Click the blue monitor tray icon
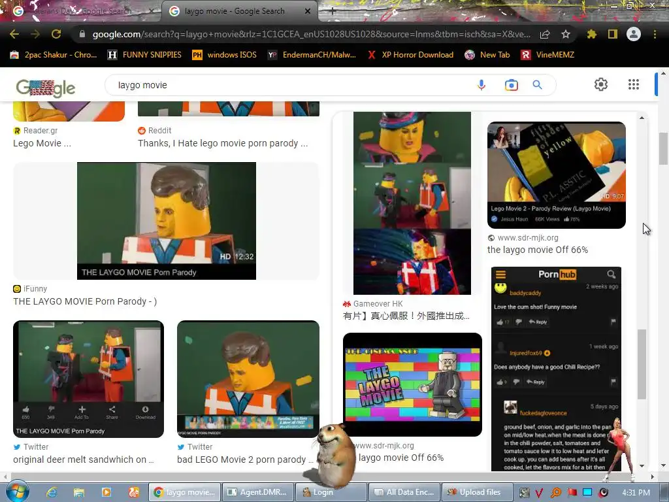Viewport: 669px width, 502px height. pos(587,493)
